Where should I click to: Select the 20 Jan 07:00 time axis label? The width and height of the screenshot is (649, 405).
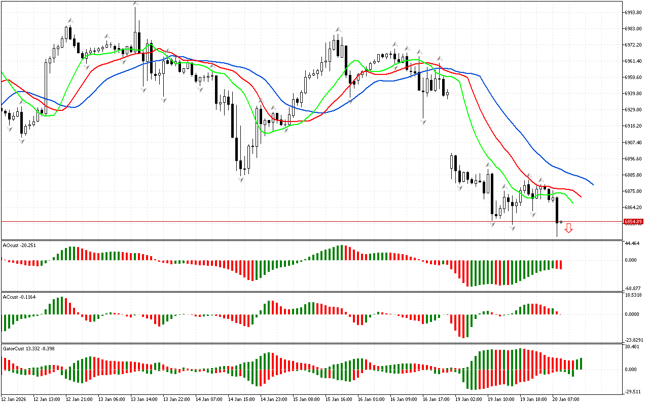[x=567, y=399]
